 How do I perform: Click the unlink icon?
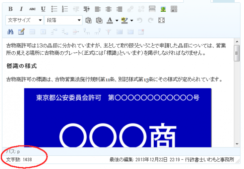[x=141, y=9]
